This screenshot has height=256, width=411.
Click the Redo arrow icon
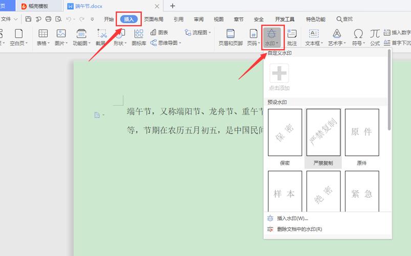pyautogui.click(x=82, y=19)
